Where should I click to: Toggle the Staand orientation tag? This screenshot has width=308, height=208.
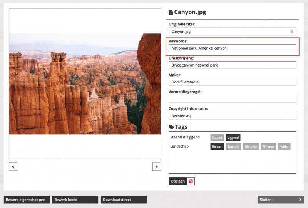[217, 137]
